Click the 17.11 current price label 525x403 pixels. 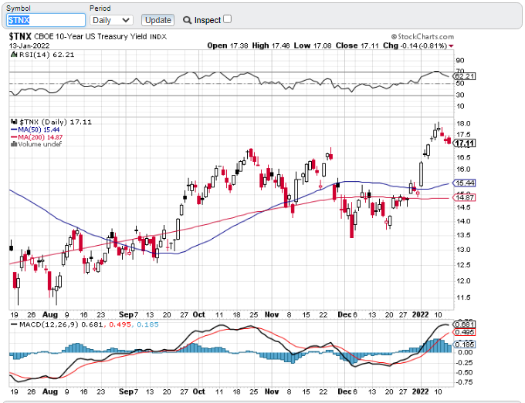coord(464,143)
